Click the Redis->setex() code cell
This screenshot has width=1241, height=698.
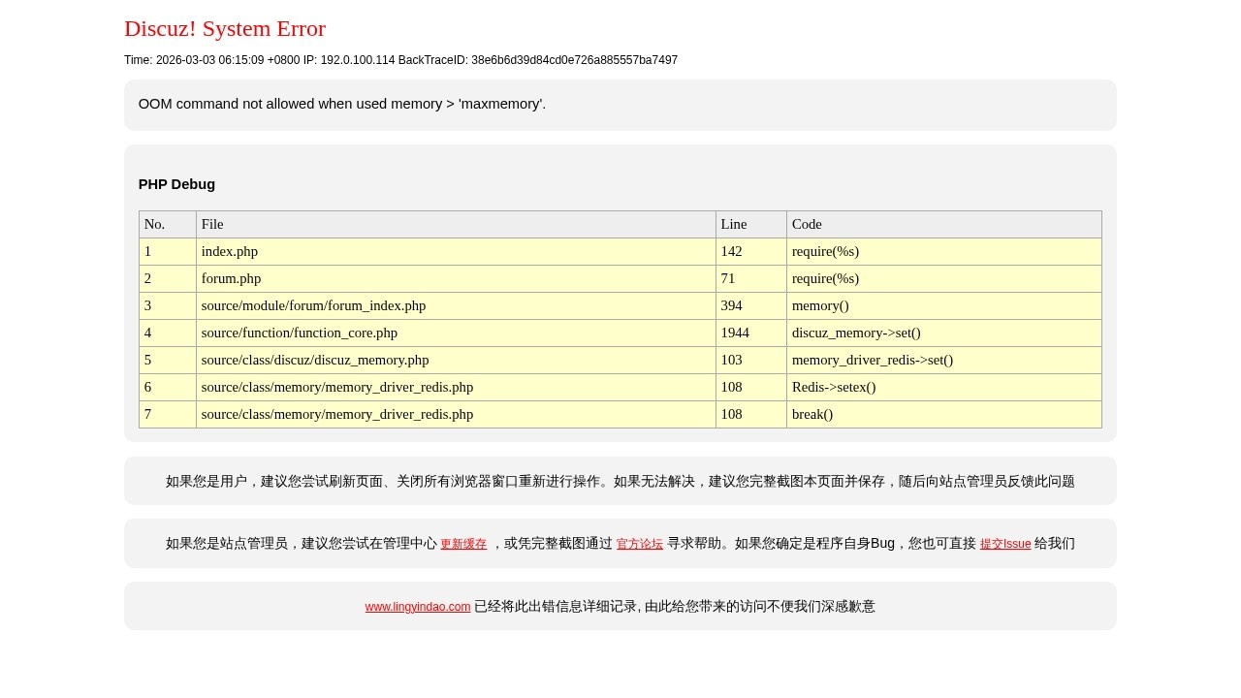(x=834, y=387)
